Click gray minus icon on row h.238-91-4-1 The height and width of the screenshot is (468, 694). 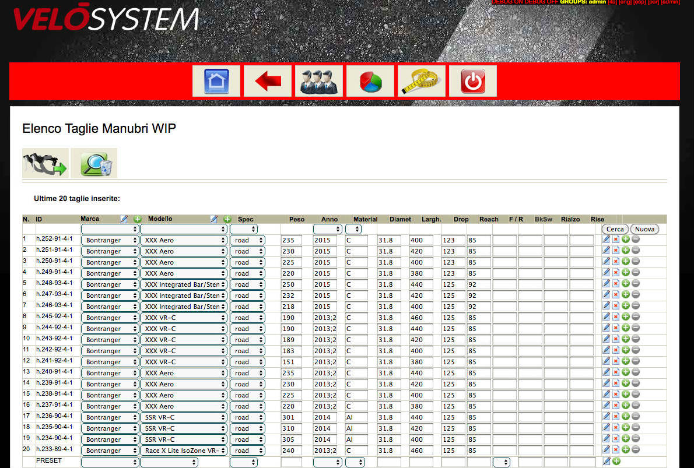coord(636,394)
